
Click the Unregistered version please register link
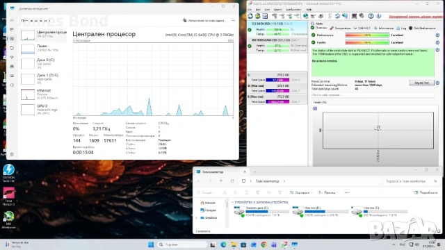[x=416, y=17]
